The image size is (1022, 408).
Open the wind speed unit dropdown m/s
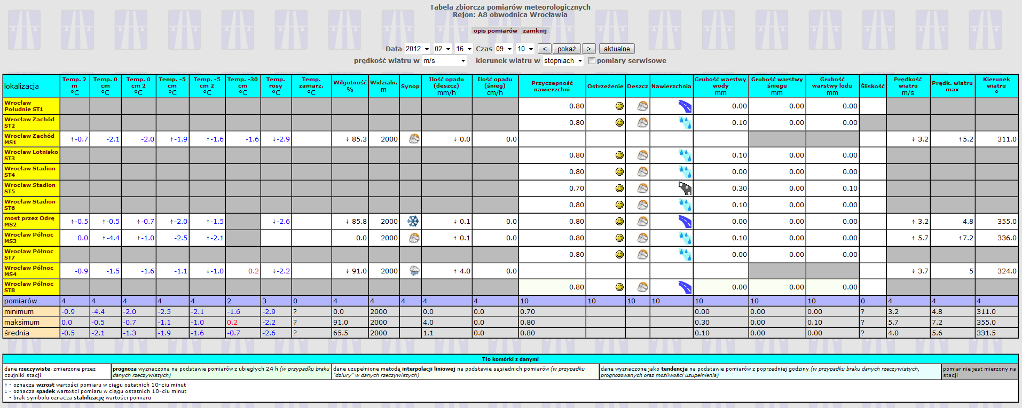point(444,60)
